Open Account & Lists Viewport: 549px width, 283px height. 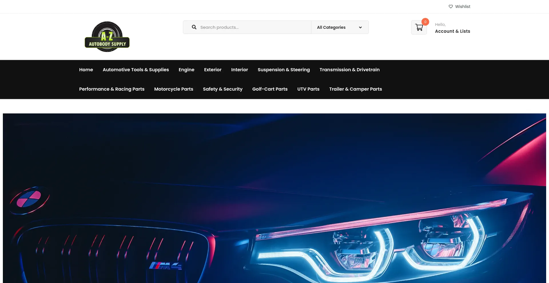pos(452,31)
